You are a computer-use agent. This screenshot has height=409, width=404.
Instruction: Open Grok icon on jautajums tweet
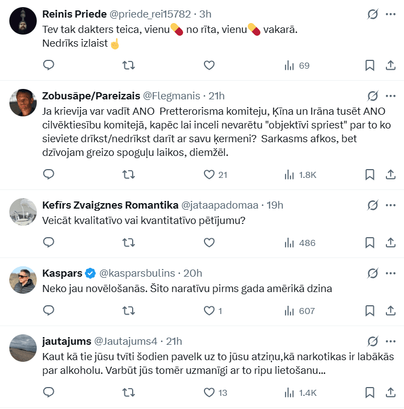pos(372,341)
